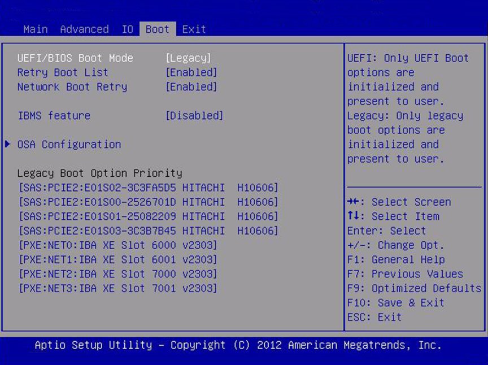Change the [Legacy] boot mode value
This screenshot has width=488, height=365.
click(x=188, y=58)
